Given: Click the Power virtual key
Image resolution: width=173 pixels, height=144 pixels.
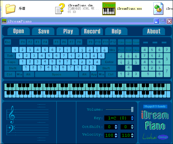Looking at the screenshot, I should (x=136, y=42).
